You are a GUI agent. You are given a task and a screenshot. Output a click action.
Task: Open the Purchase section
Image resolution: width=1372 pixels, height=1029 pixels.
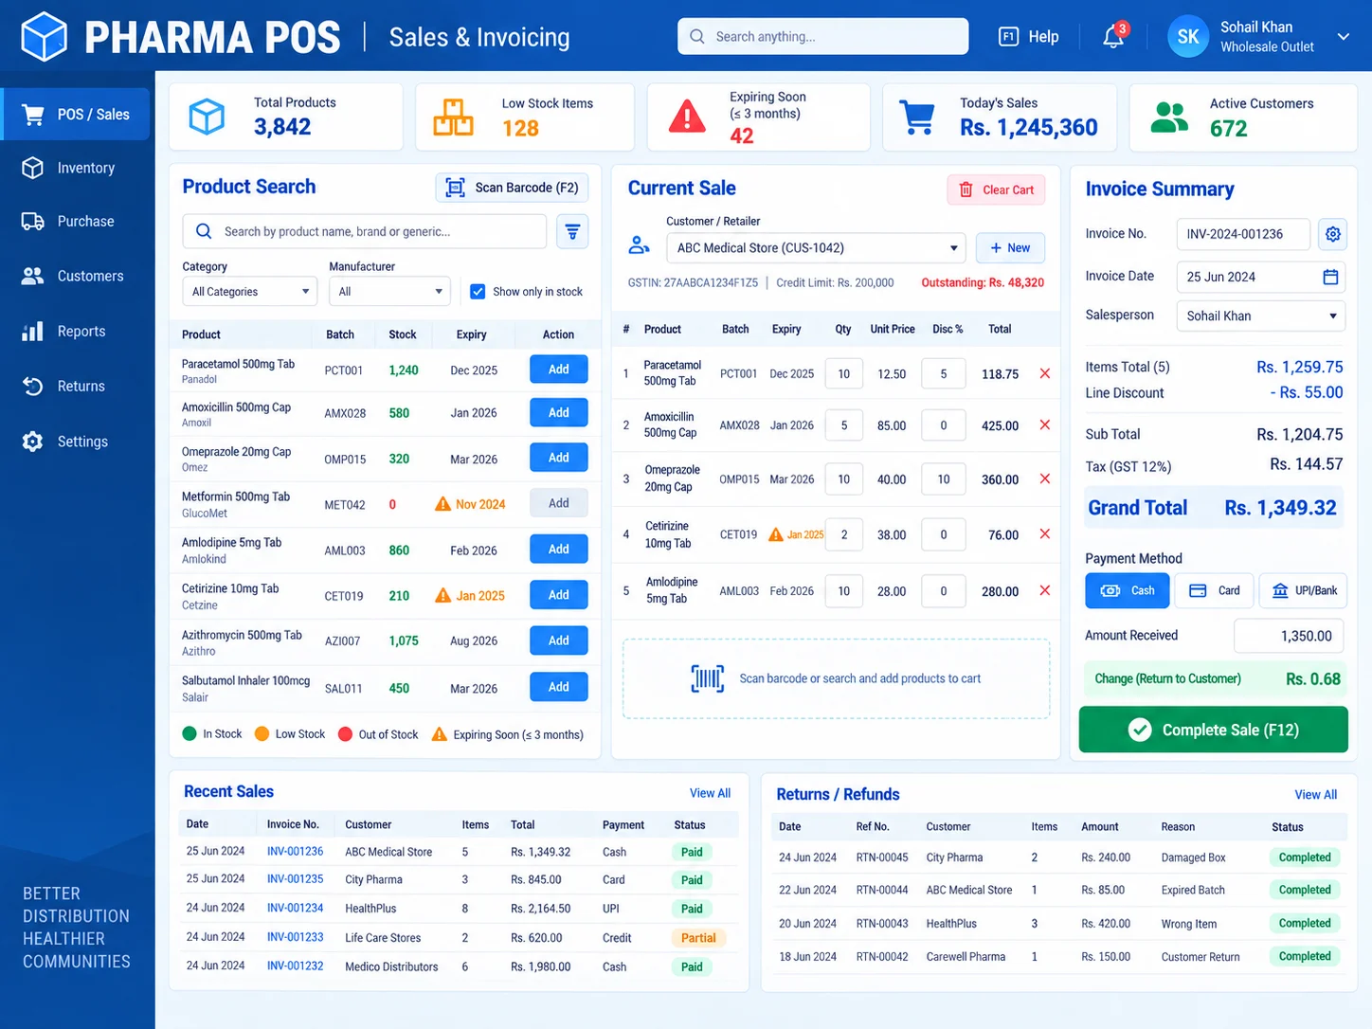[x=76, y=222]
